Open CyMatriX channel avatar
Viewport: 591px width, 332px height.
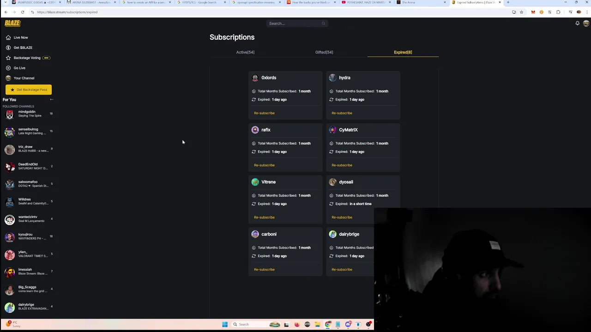(x=332, y=130)
